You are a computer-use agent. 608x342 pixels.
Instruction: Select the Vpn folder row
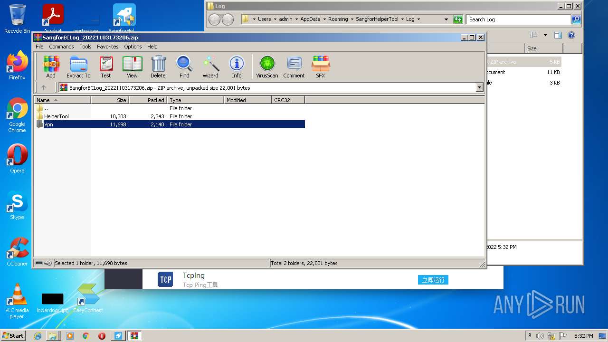point(170,124)
